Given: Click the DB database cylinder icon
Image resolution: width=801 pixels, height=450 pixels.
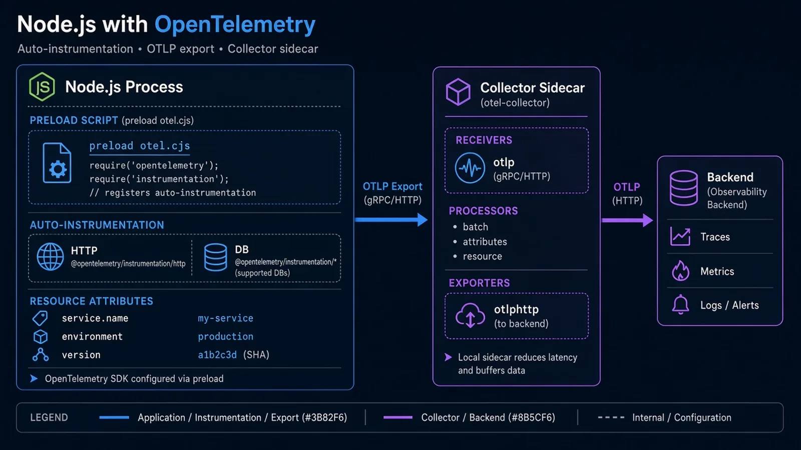Looking at the screenshot, I should [216, 257].
